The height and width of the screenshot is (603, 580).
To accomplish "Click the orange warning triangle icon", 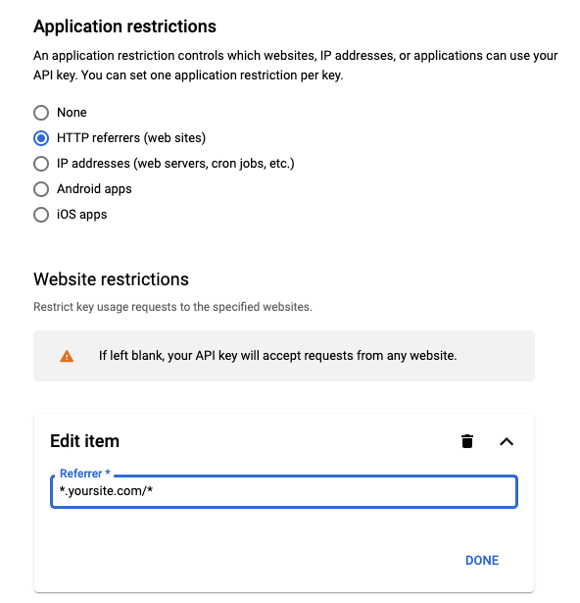I will (x=67, y=356).
